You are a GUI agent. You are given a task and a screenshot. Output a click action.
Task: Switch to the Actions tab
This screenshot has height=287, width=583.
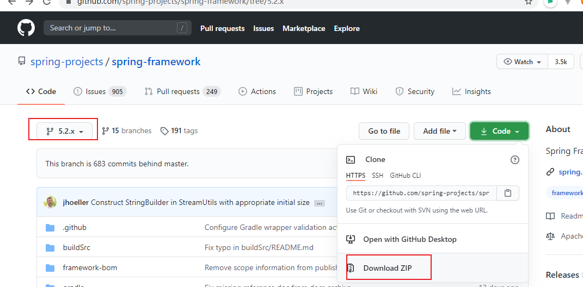(257, 91)
